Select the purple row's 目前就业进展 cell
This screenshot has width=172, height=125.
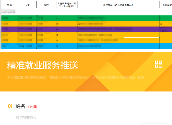[x=67, y=29]
